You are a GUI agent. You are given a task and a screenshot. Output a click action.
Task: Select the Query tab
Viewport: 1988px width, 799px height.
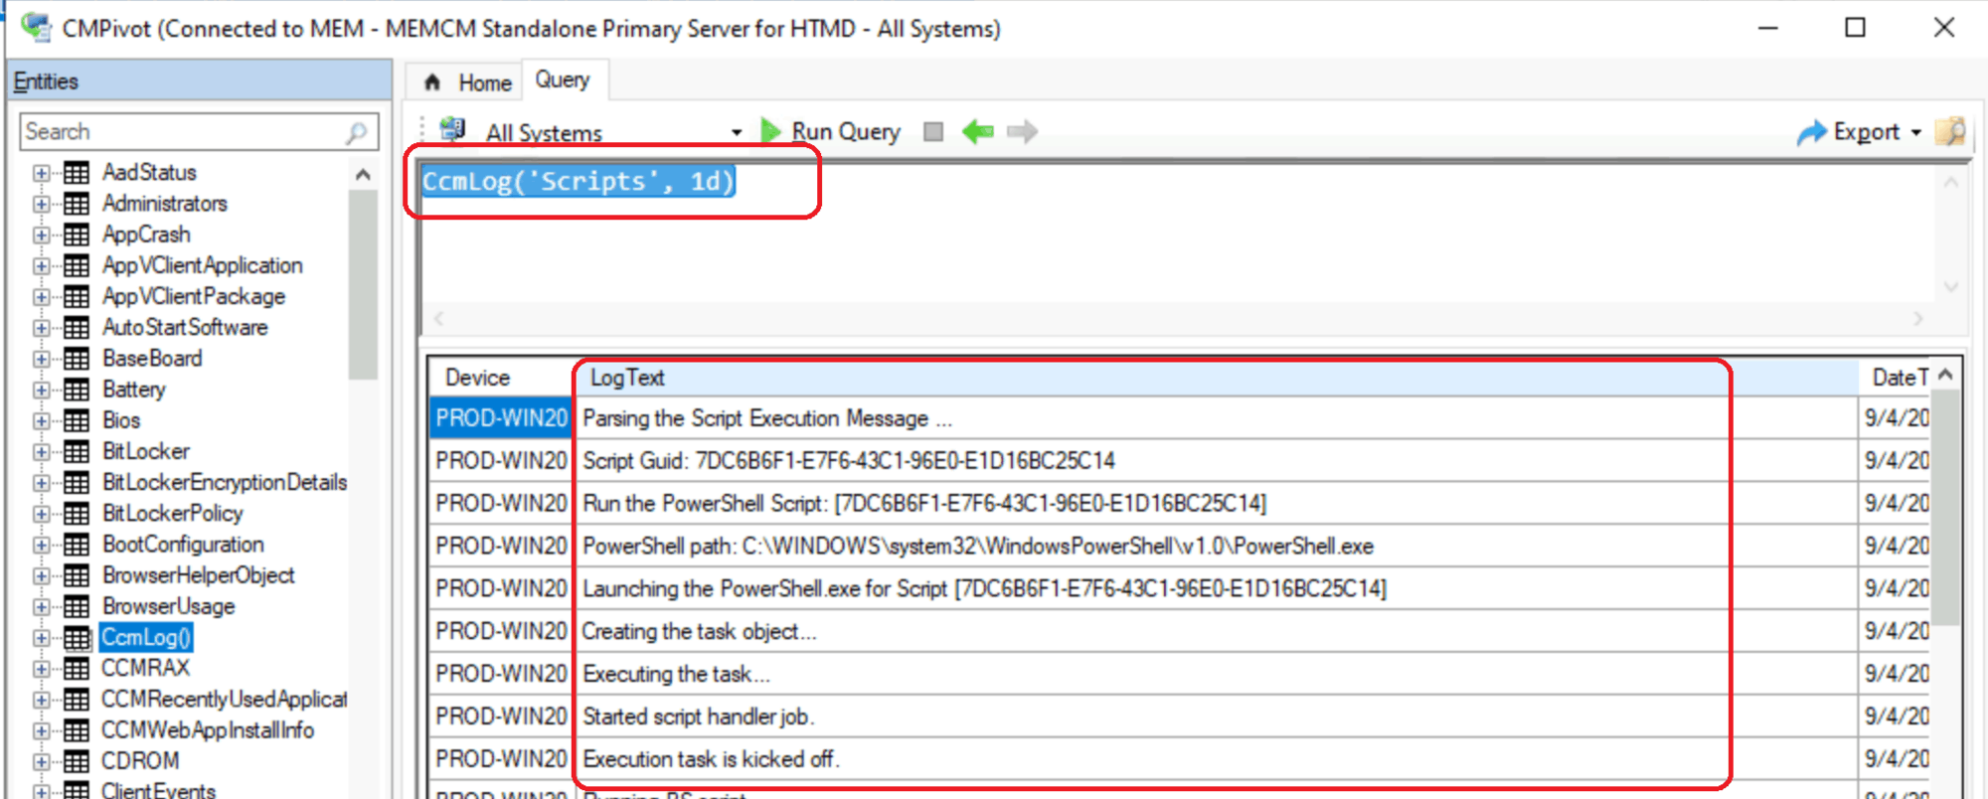(563, 80)
